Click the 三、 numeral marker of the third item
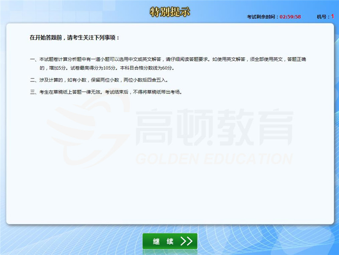The width and height of the screenshot is (339, 255). point(33,92)
